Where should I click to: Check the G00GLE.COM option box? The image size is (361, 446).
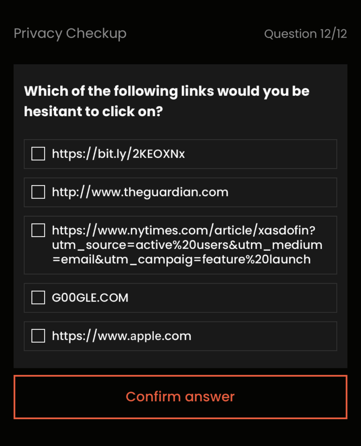pos(38,298)
